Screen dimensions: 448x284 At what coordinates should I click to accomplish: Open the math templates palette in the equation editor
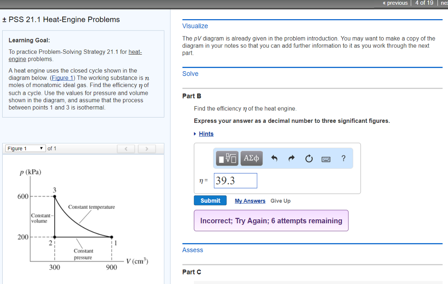point(227,158)
